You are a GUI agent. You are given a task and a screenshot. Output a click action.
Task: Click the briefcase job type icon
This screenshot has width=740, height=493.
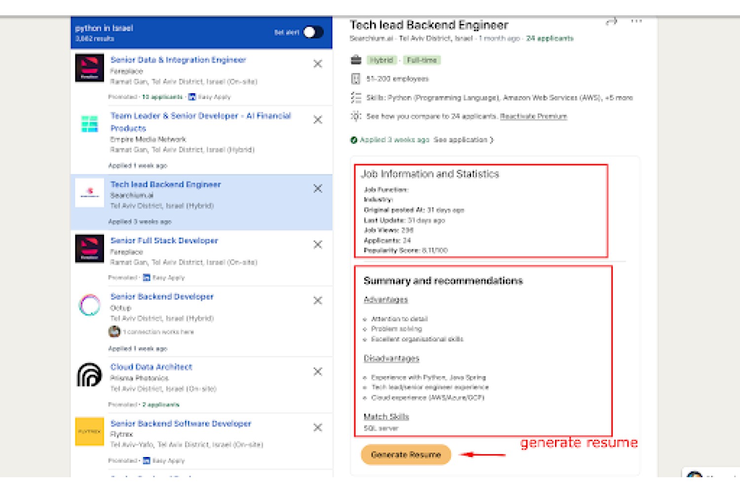356,60
